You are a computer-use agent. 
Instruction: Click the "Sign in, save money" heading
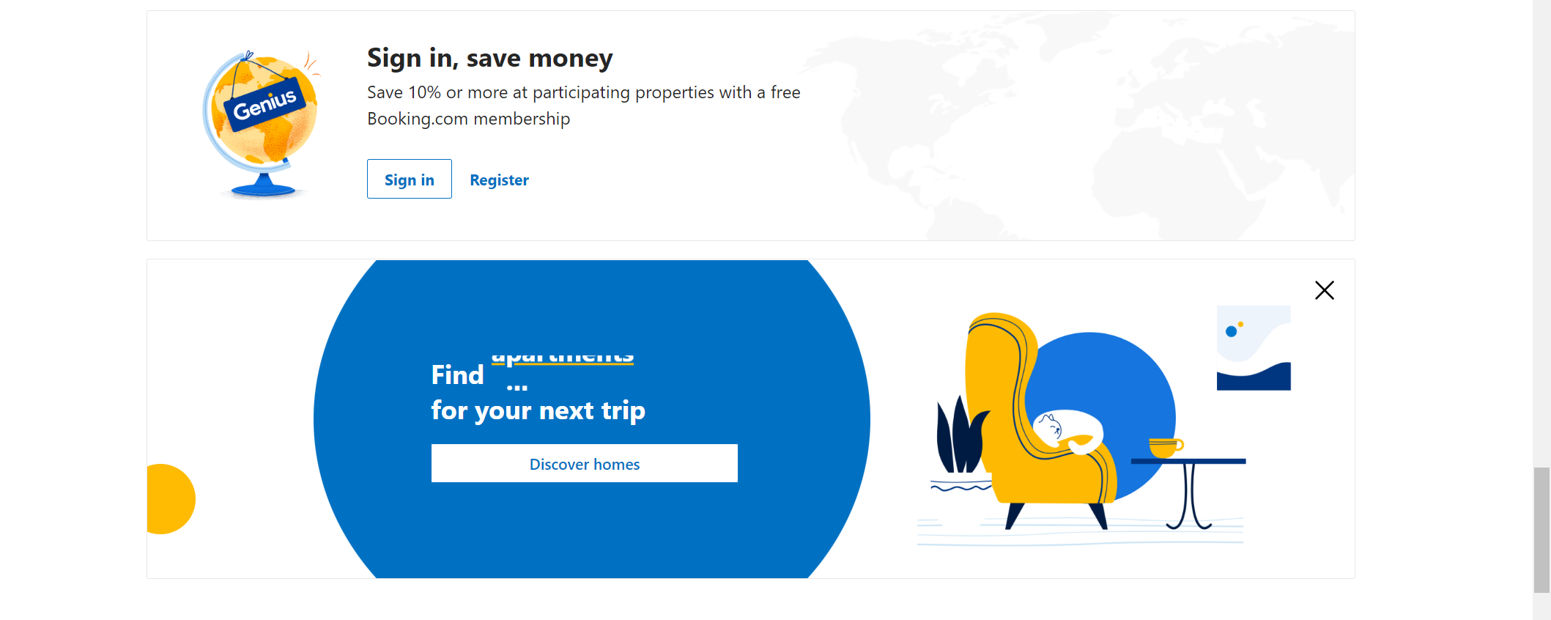(489, 58)
